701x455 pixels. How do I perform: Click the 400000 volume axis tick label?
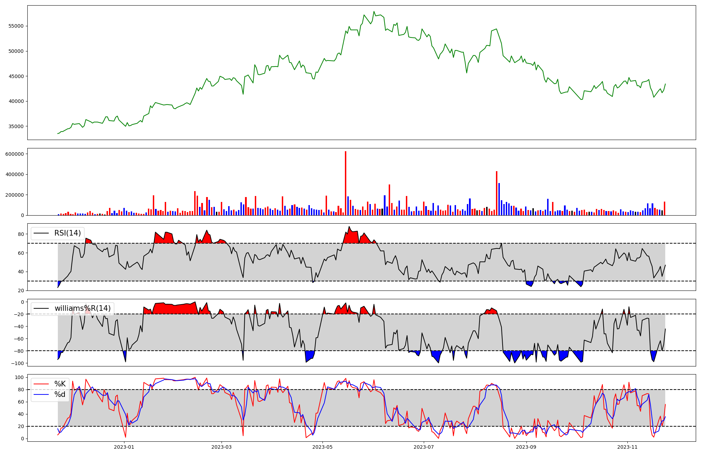pyautogui.click(x=14, y=174)
